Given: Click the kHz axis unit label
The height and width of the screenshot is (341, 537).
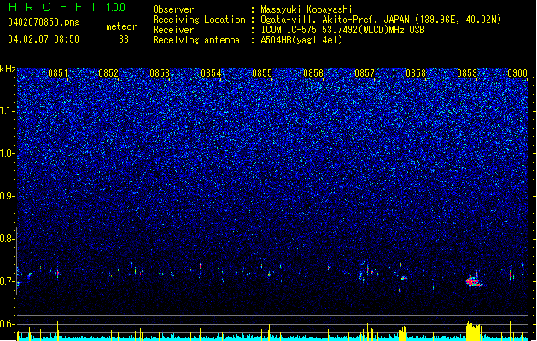Looking at the screenshot, I should (8, 69).
